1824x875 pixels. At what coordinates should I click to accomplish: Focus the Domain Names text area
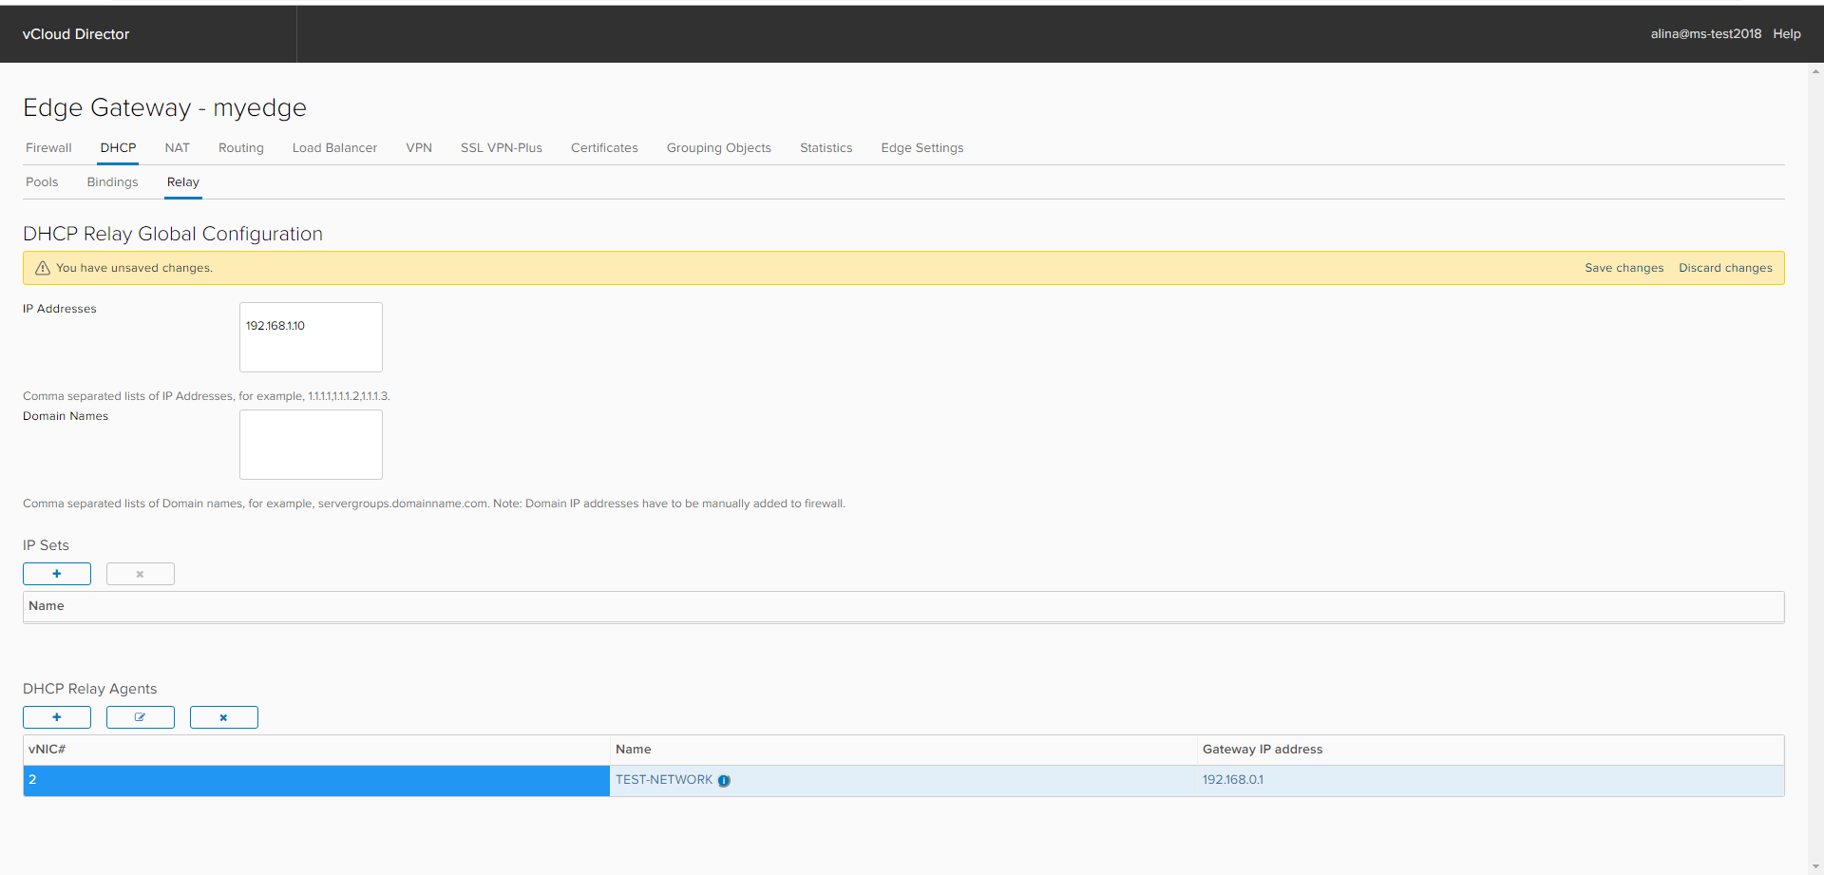311,445
